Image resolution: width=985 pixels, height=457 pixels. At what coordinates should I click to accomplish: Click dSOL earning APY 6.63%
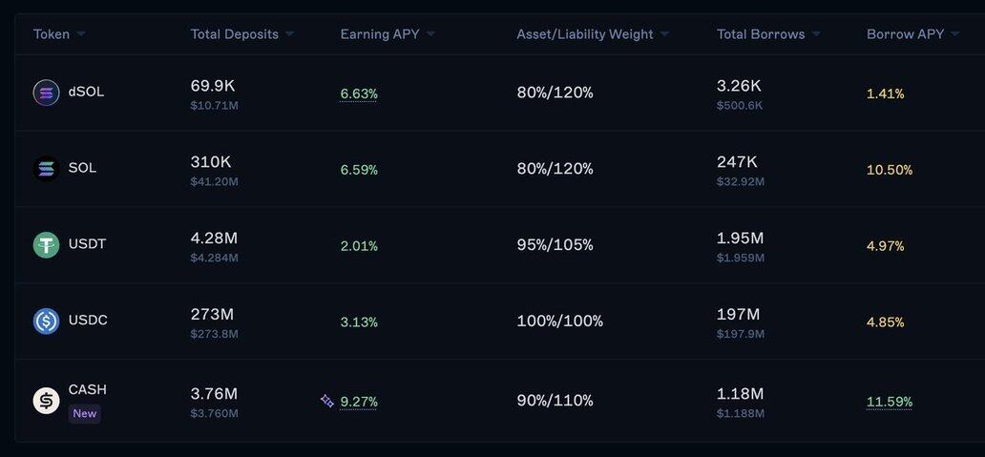(359, 93)
